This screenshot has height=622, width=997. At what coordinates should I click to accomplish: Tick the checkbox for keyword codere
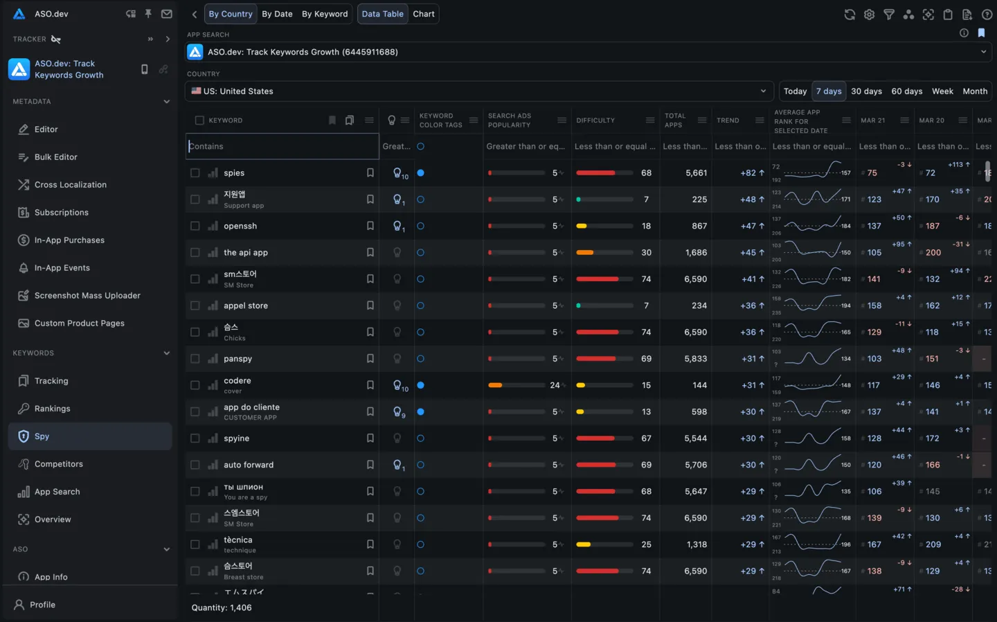pyautogui.click(x=195, y=385)
